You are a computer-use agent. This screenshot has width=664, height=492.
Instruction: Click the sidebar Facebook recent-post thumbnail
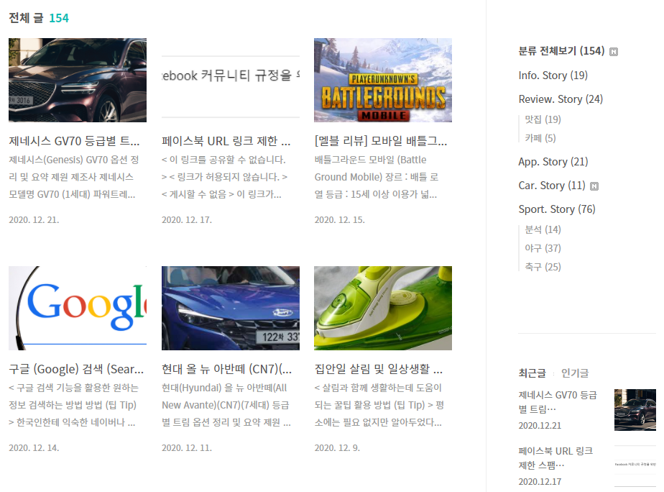(x=635, y=465)
